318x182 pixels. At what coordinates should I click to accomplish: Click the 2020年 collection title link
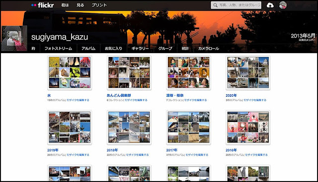(231, 95)
